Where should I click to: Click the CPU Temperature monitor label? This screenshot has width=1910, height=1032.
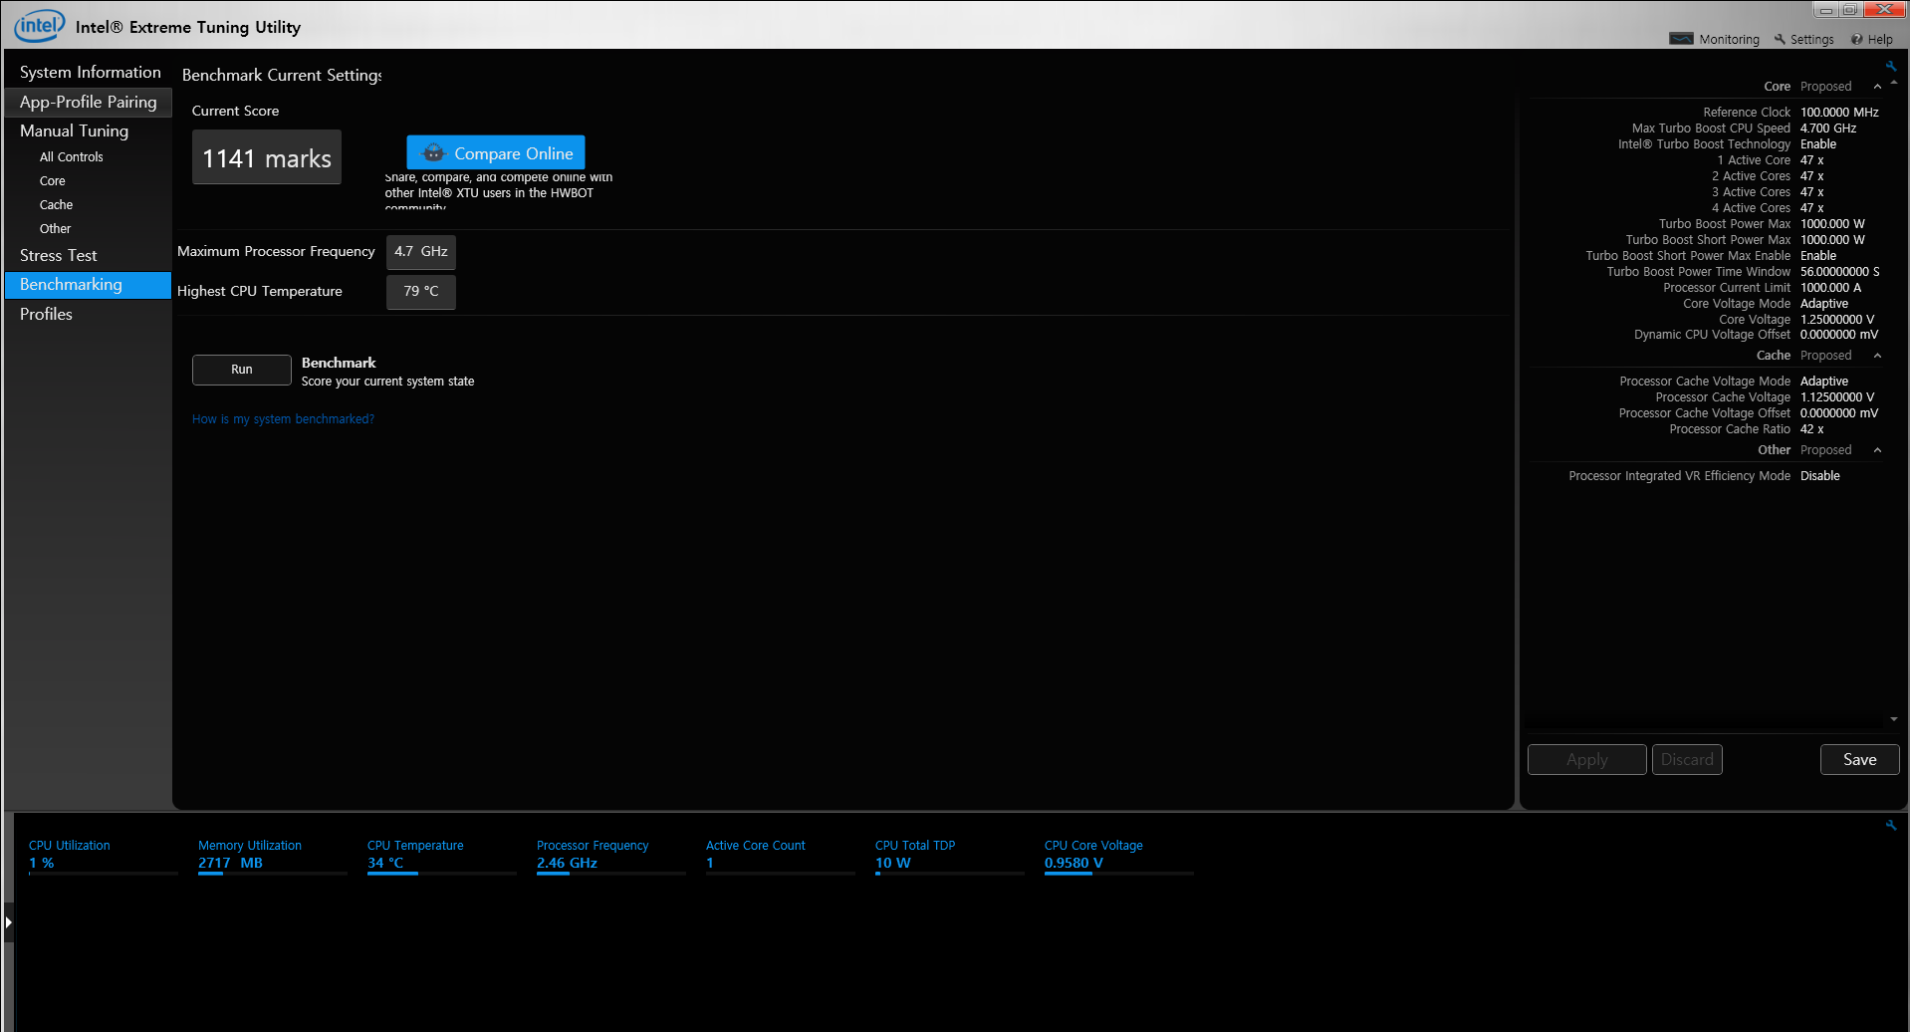click(x=415, y=846)
